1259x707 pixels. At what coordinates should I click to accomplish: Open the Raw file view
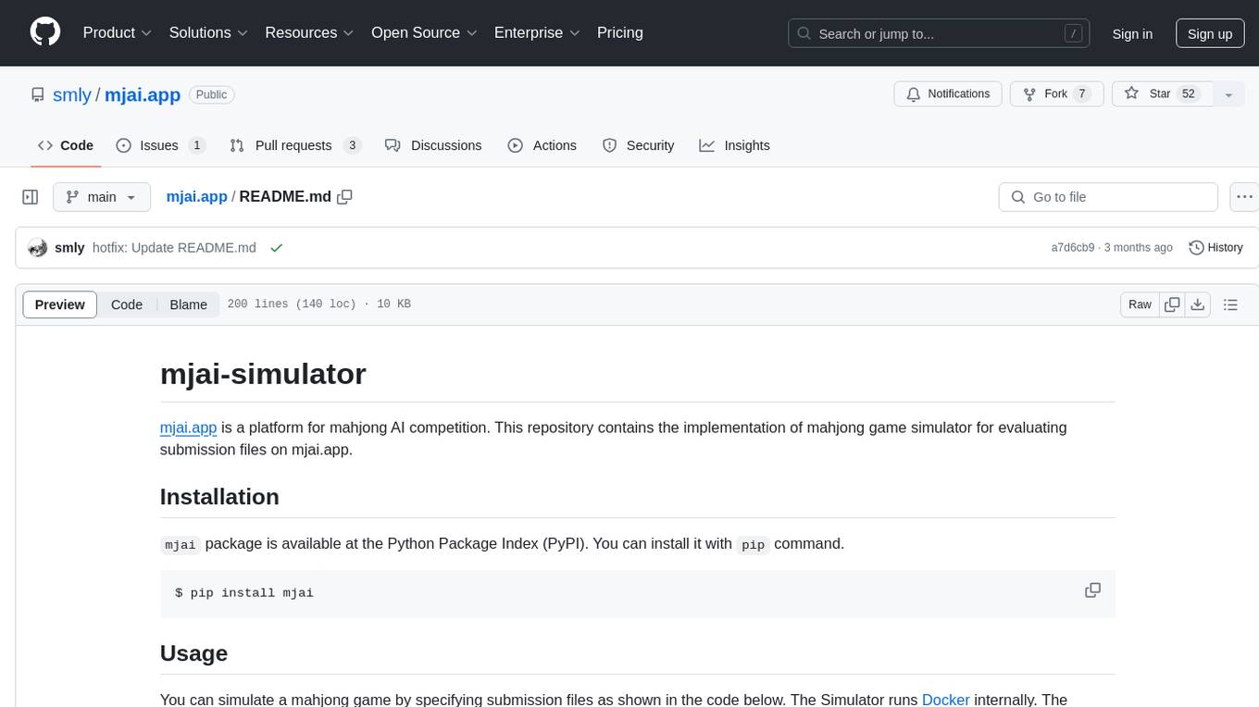tap(1140, 304)
